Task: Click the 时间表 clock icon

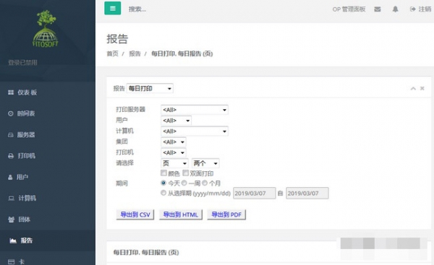Action: [x=11, y=113]
